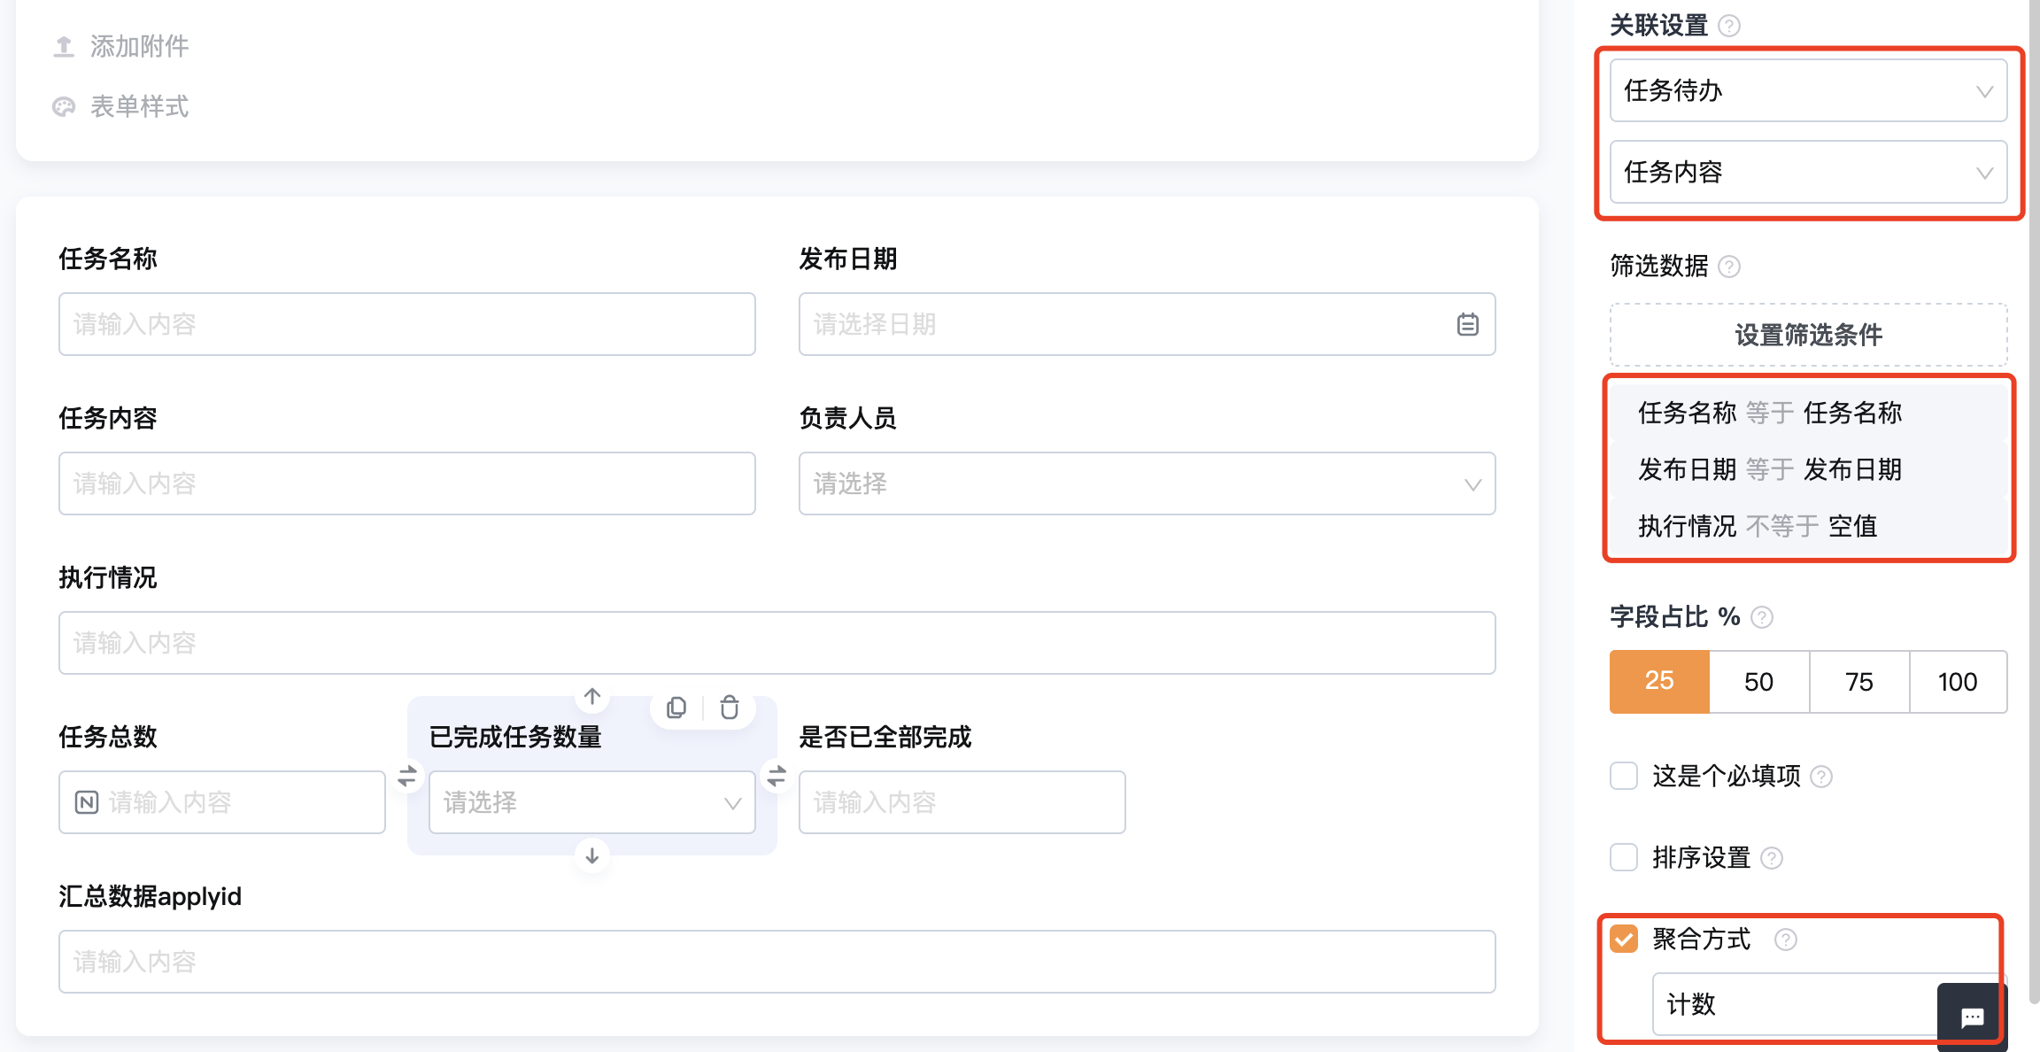2040x1052 pixels.
Task: Click the 表单样式 link
Action: 139,107
